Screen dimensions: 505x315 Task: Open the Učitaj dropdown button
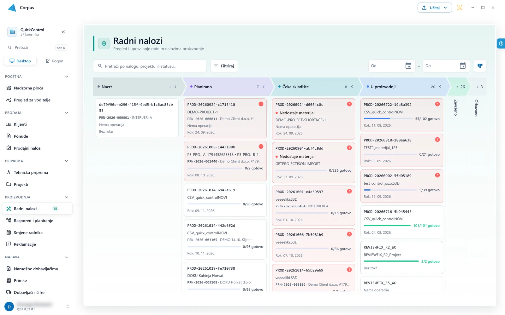pos(435,8)
